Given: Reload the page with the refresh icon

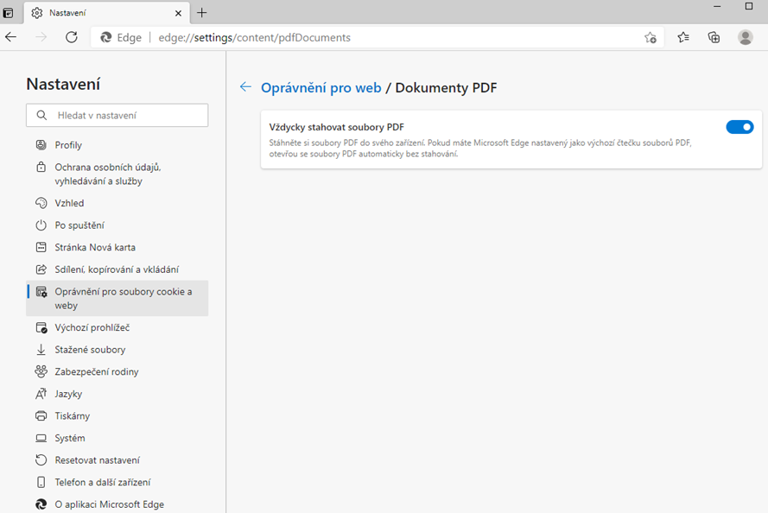Looking at the screenshot, I should 72,37.
